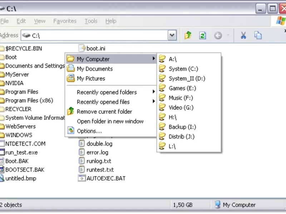Click the folder icon next to Backup (I:)
The image size is (286, 214).
pyautogui.click(x=162, y=127)
